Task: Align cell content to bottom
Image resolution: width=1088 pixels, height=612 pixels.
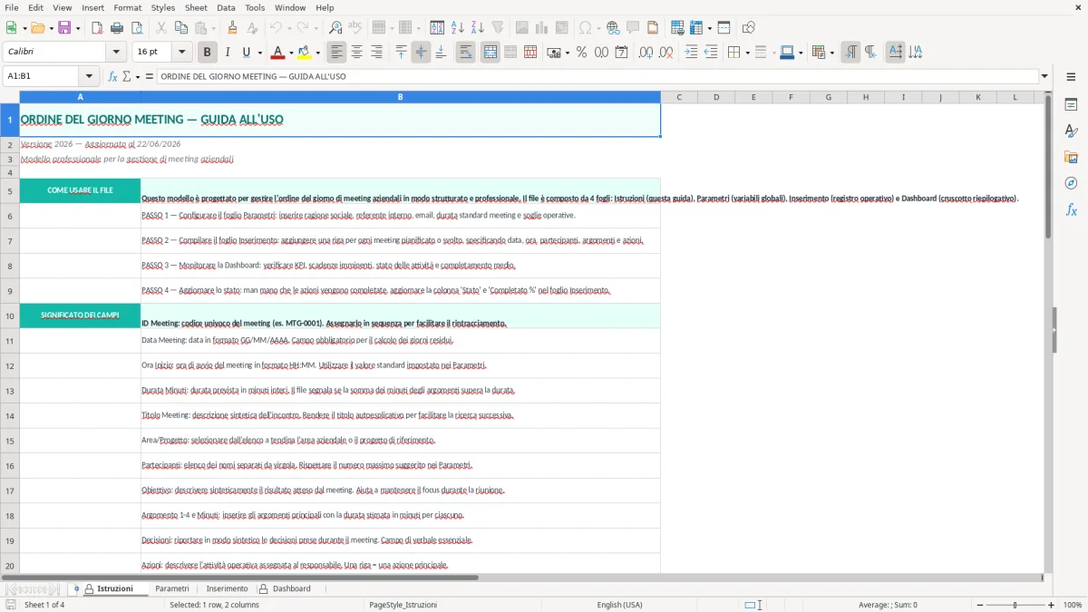Action: (x=441, y=53)
